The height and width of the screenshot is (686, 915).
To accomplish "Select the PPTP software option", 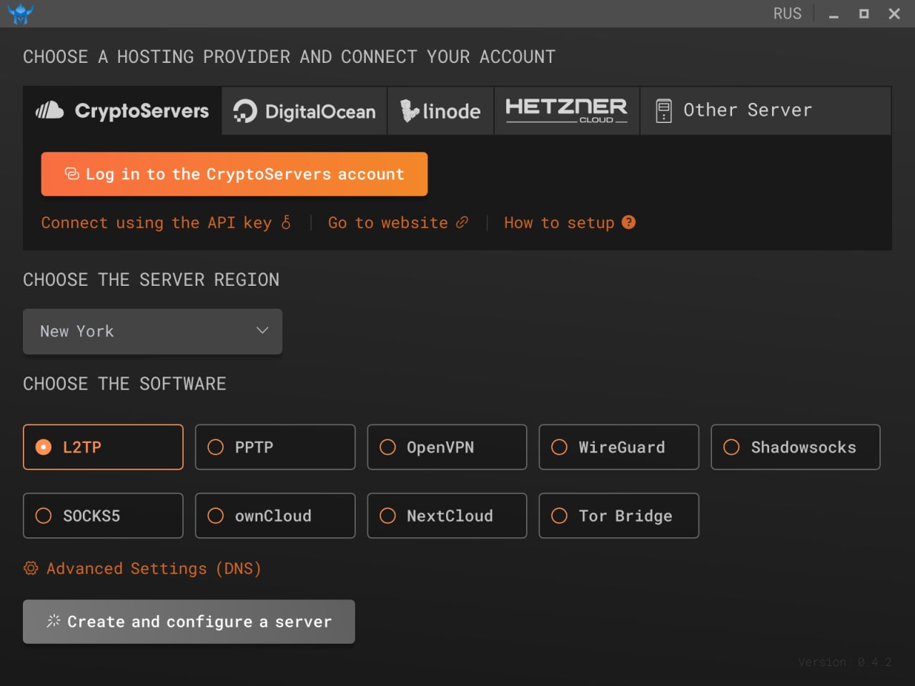I will pyautogui.click(x=275, y=447).
